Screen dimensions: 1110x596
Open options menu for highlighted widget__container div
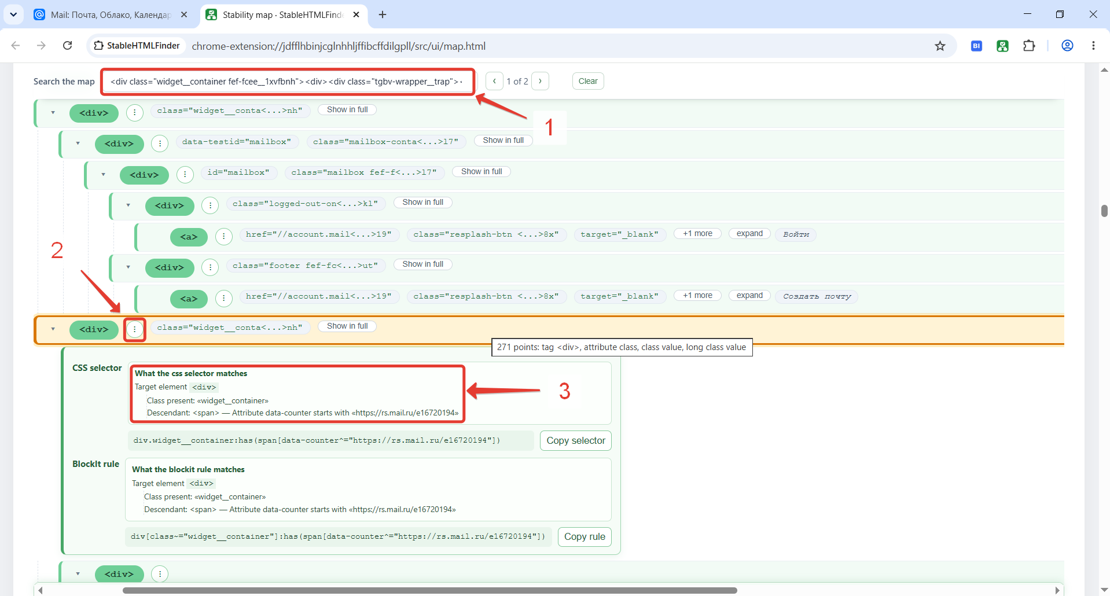pyautogui.click(x=135, y=329)
